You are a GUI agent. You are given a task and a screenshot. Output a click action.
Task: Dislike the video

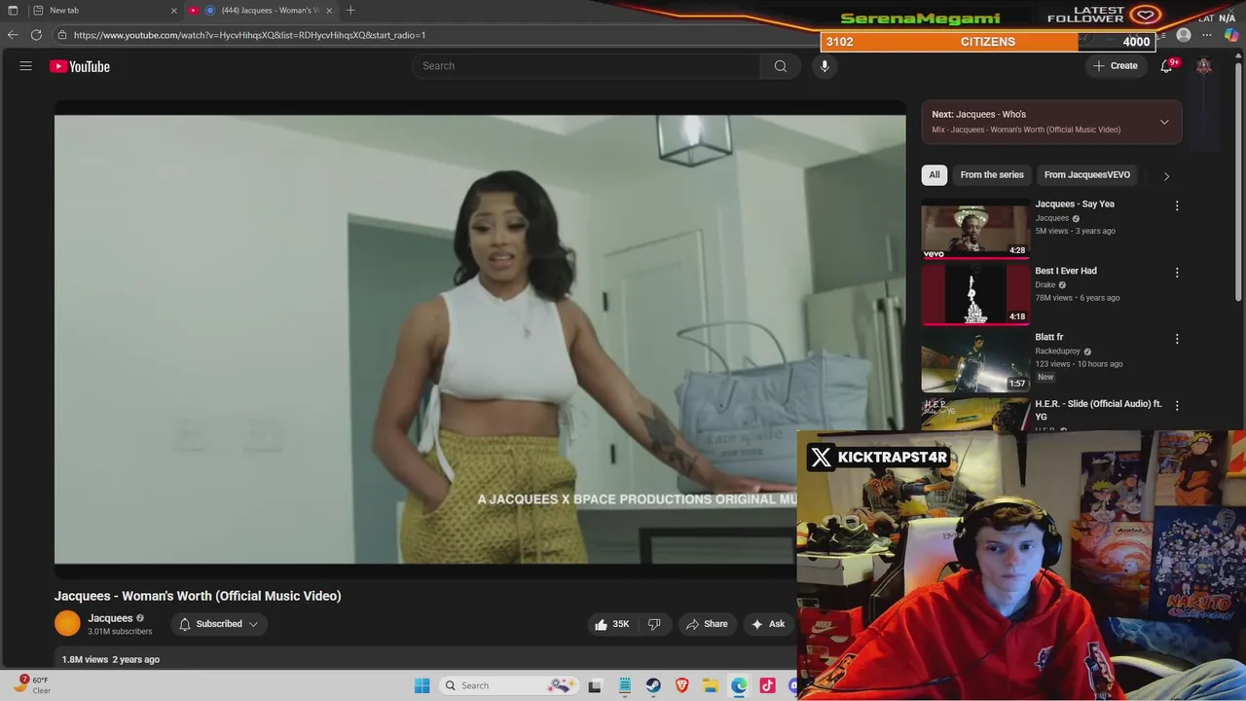click(x=654, y=624)
